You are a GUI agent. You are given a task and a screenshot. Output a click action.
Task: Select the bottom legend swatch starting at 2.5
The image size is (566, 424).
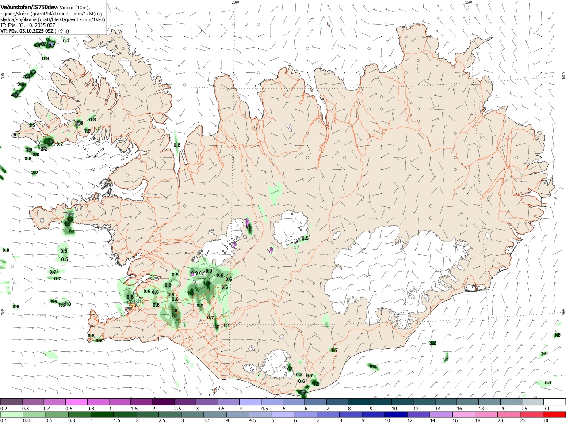pyautogui.click(x=170, y=414)
